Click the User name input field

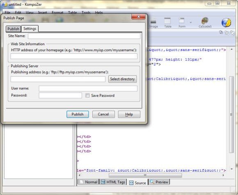(x=88, y=88)
